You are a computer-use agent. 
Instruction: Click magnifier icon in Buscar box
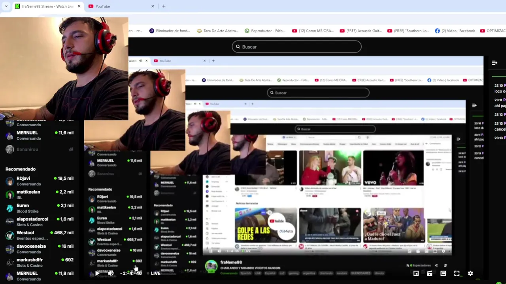pos(238,47)
